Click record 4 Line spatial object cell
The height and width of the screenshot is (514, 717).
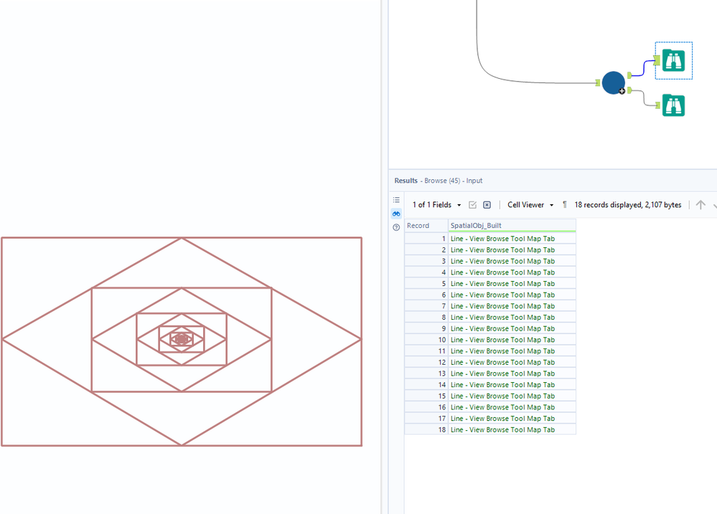click(512, 272)
